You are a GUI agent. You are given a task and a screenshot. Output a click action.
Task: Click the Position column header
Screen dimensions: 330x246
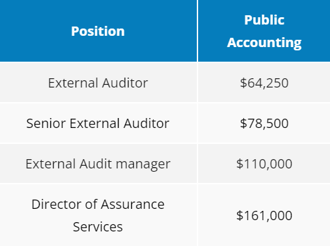[x=98, y=31]
